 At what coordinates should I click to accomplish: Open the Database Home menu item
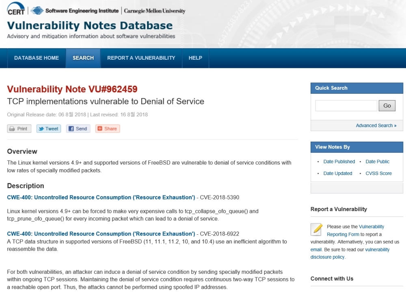coord(37,58)
